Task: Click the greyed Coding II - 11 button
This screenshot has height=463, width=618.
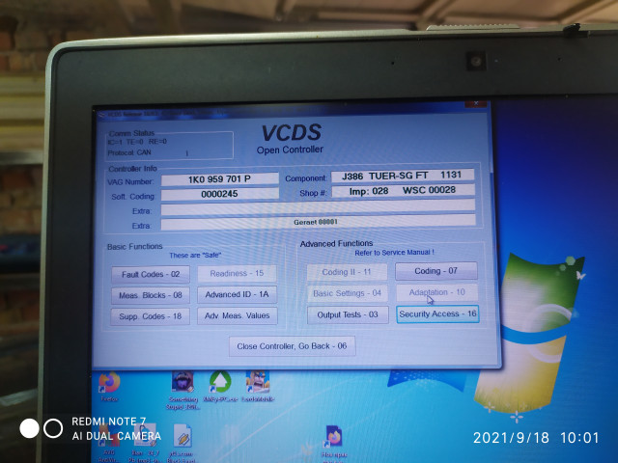Action: point(347,272)
